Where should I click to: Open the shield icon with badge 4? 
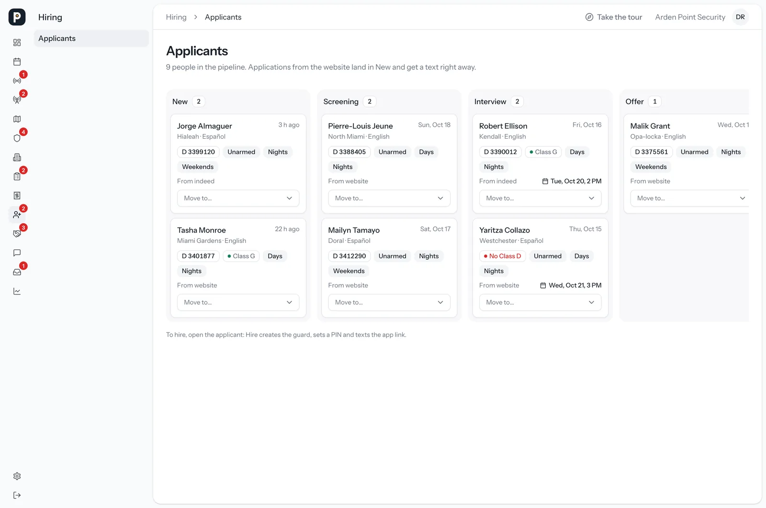(x=17, y=138)
